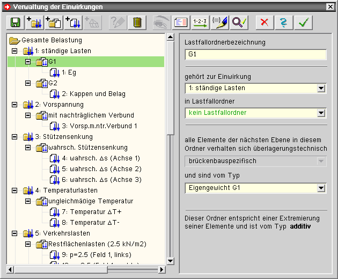Image resolution: width=338 pixels, height=279 pixels.
Task: Click the Lastfallordnerbezeichnung field containing G1
Action: 255,54
